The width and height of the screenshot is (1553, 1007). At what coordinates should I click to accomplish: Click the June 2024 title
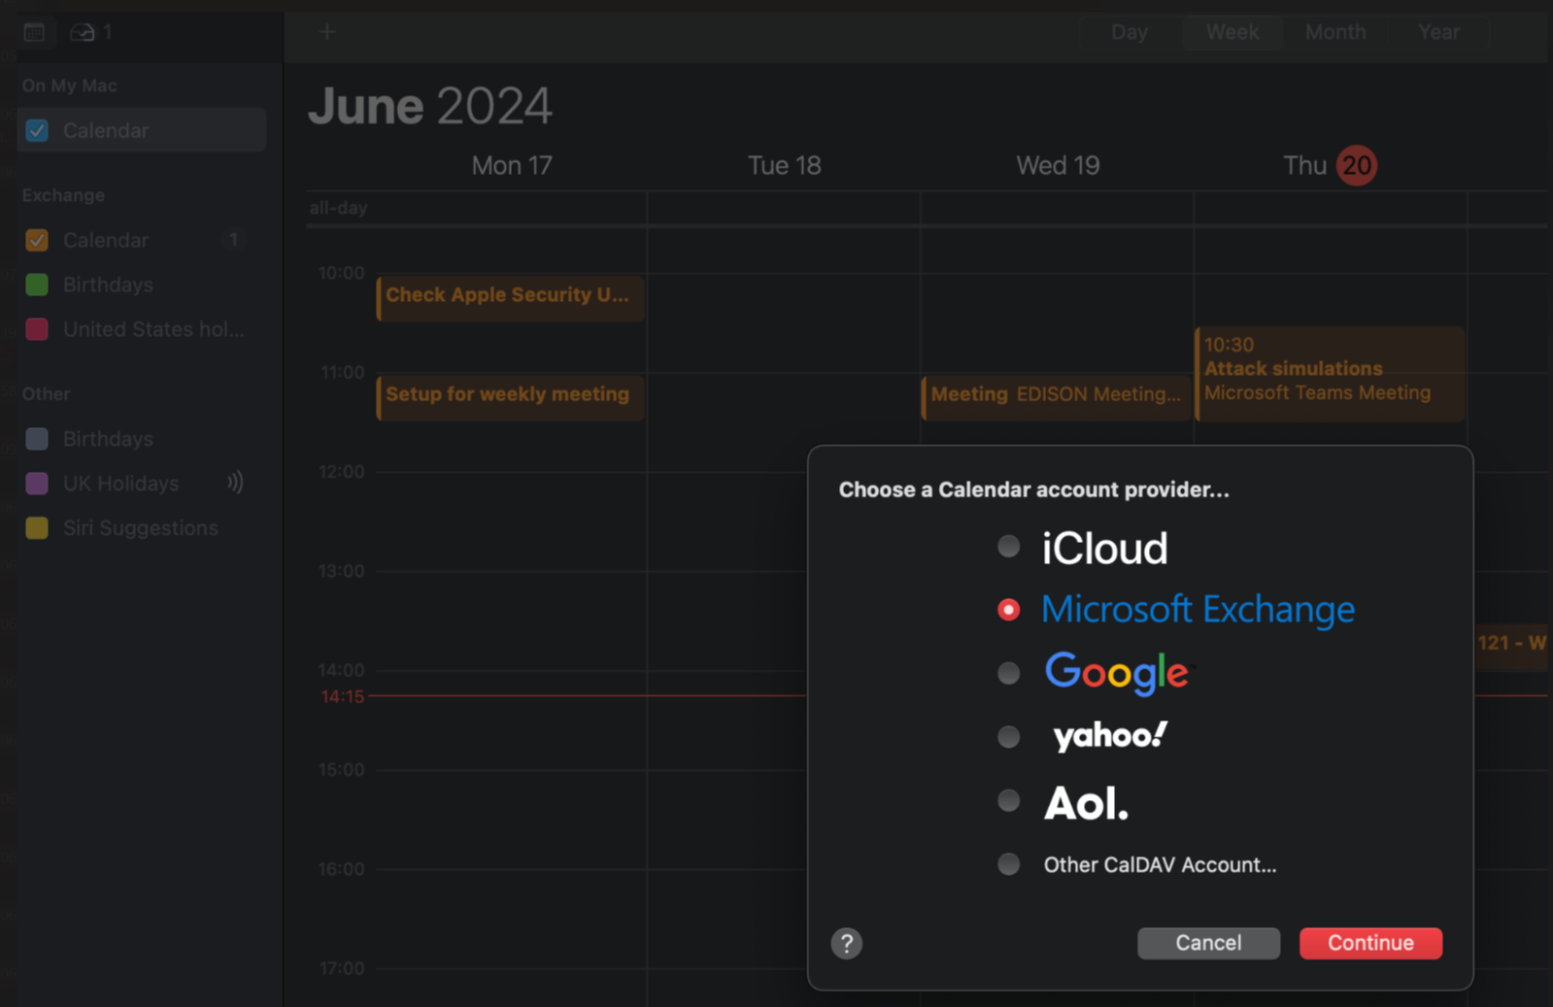430,105
